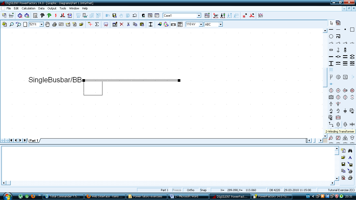Open the ABC phase technology dropdown

[x=220, y=24]
